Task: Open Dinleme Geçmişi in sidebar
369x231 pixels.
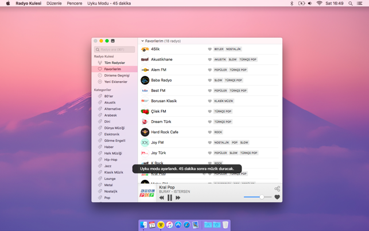Action: [114, 75]
